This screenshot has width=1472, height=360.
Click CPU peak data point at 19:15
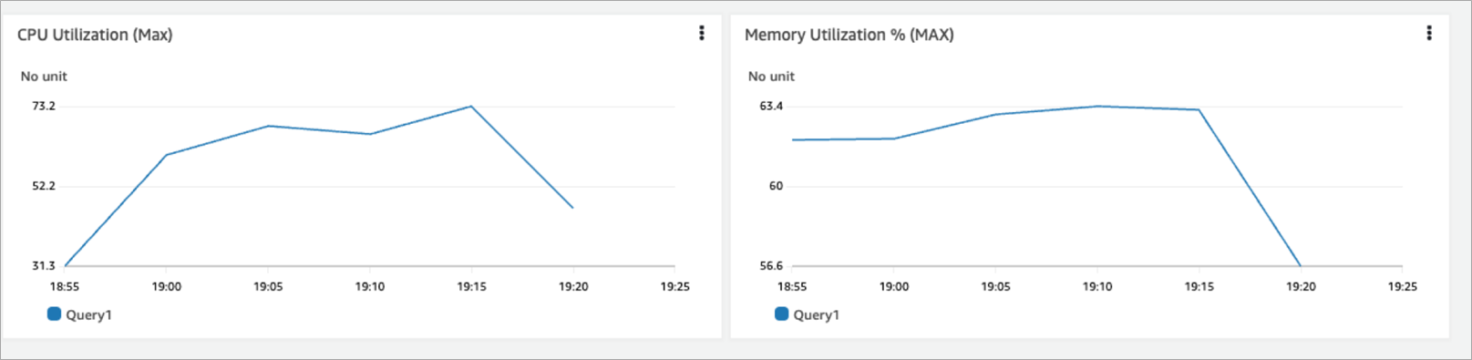[471, 107]
